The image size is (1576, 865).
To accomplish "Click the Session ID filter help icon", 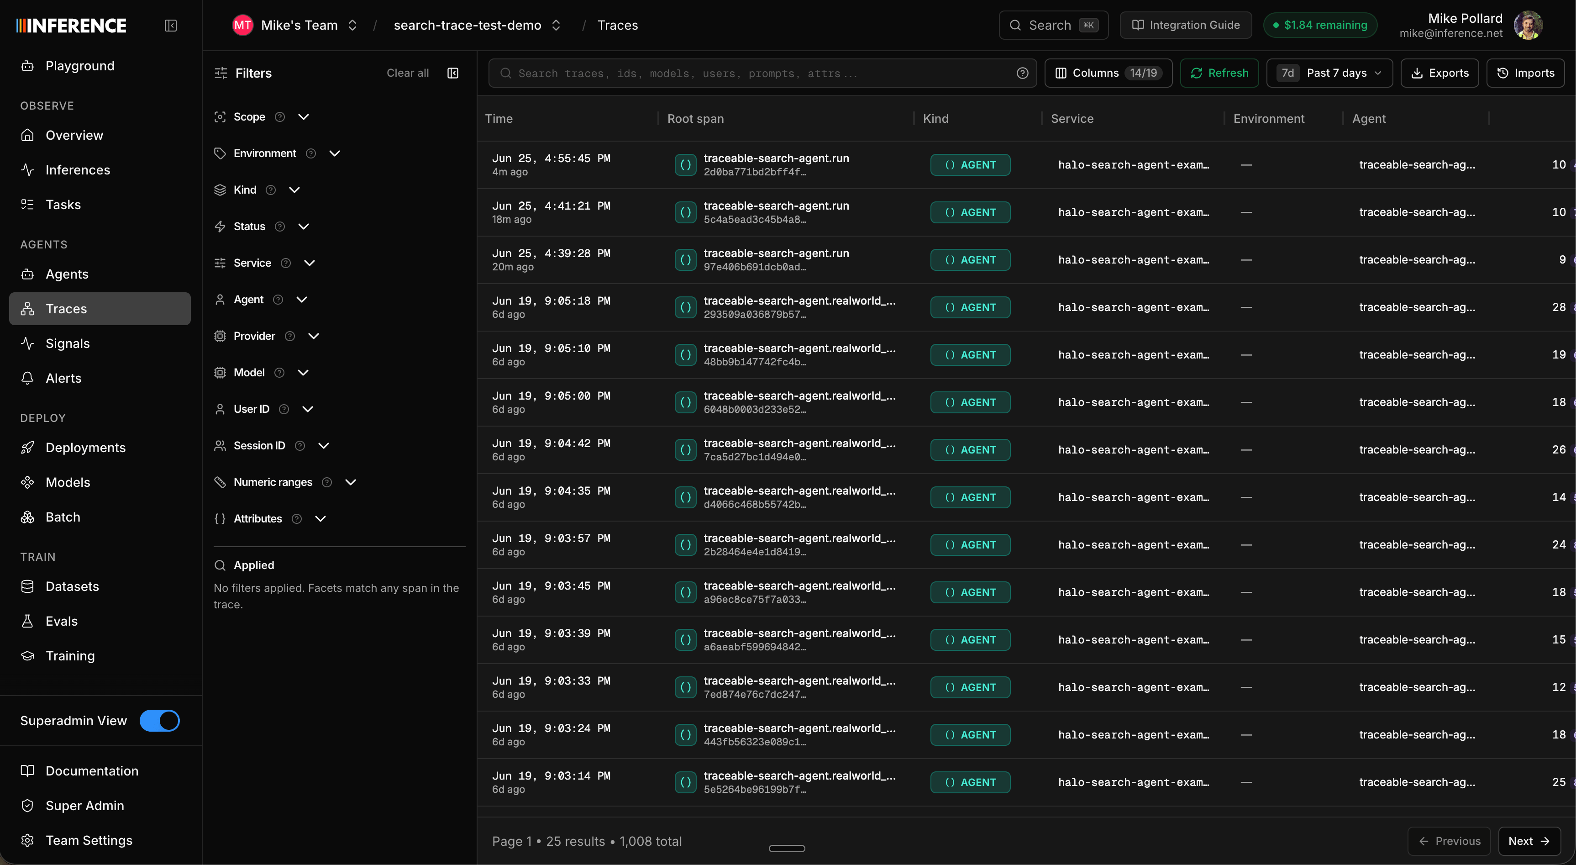I will coord(300,446).
